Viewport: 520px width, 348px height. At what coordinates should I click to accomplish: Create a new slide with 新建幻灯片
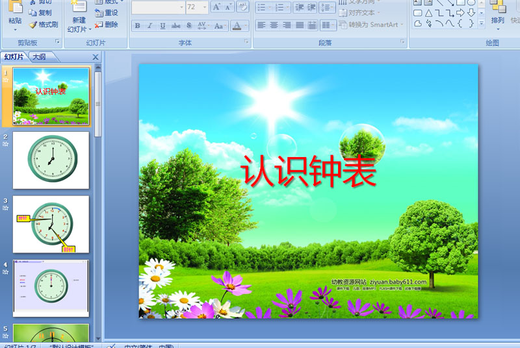pyautogui.click(x=79, y=16)
